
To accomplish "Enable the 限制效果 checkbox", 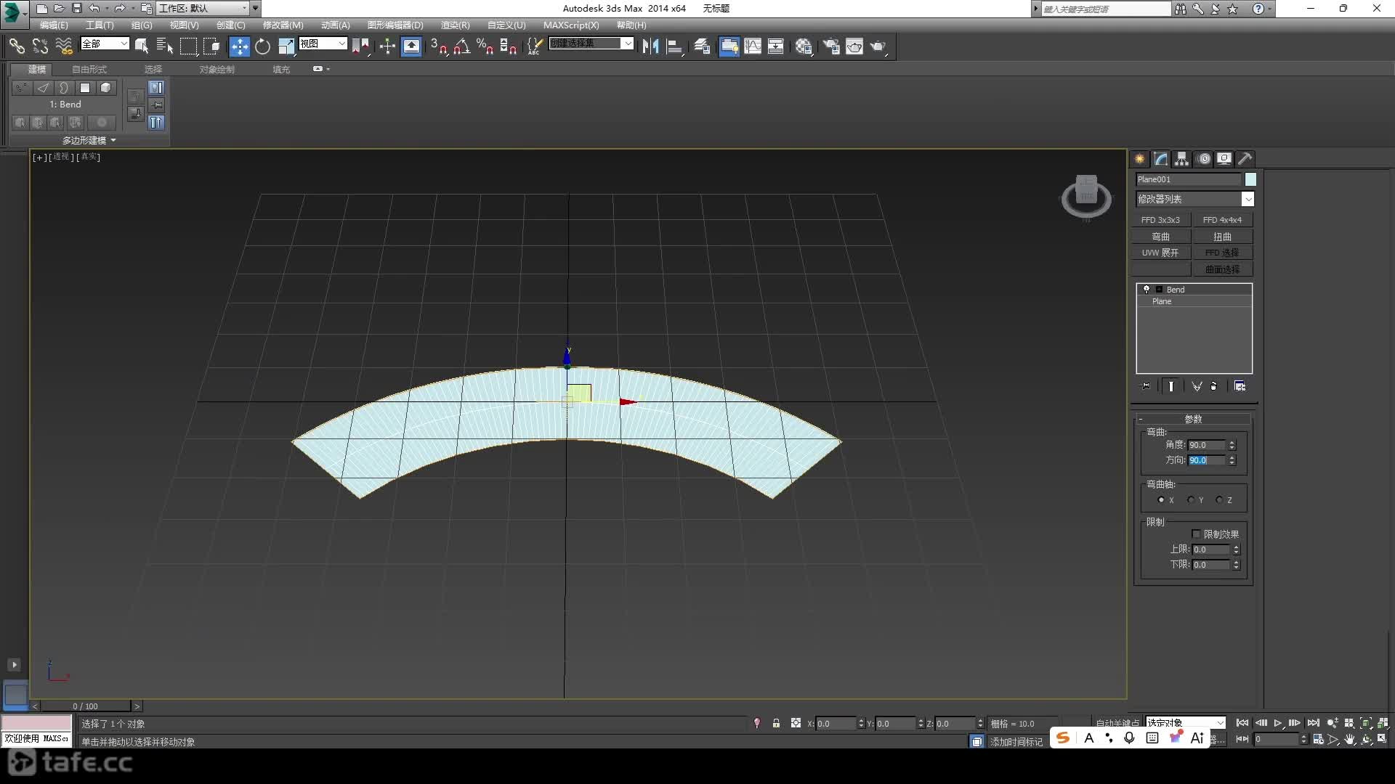I will 1196,534.
